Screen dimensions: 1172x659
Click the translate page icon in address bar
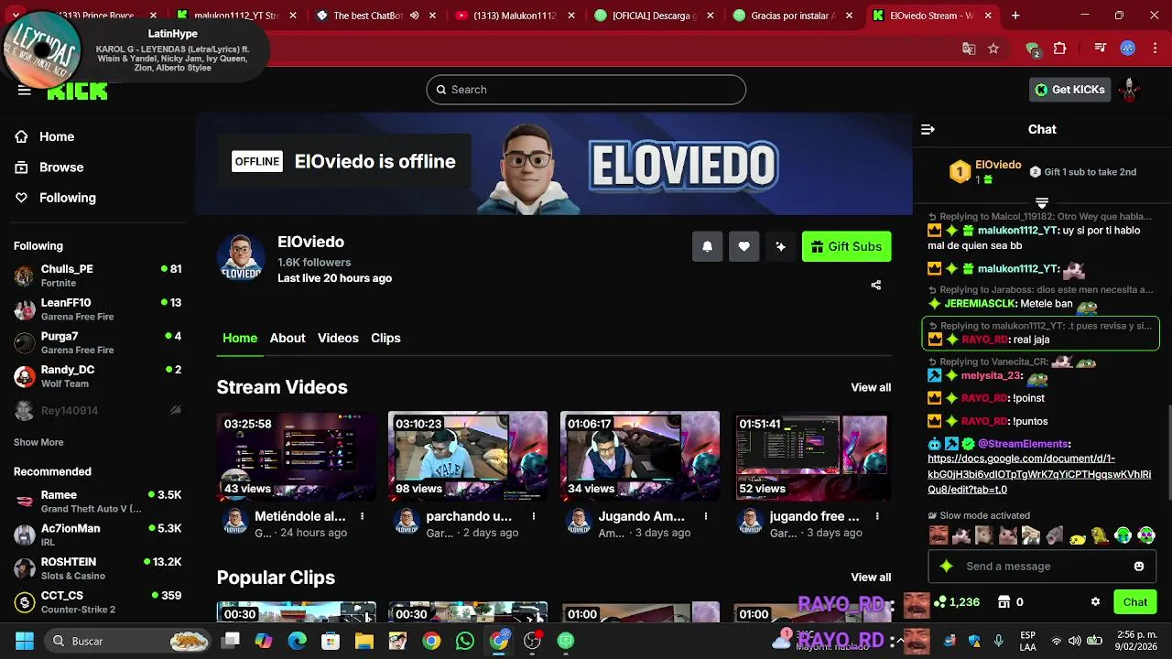[969, 49]
